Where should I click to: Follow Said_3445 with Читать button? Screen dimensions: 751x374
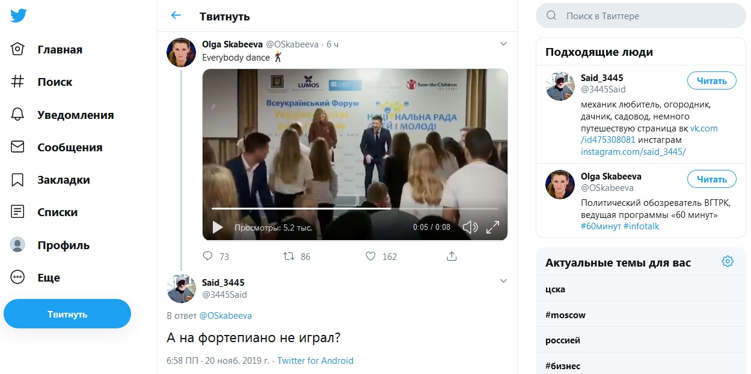712,81
